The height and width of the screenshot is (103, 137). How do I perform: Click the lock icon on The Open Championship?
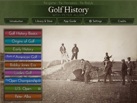39,81
